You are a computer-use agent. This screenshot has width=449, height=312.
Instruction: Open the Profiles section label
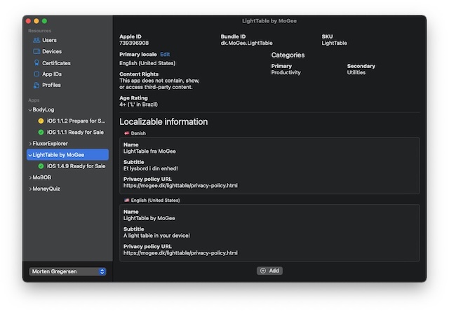51,85
